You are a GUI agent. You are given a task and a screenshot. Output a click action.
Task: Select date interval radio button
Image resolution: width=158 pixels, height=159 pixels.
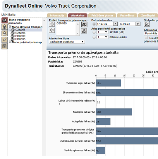[x=94, y=24]
